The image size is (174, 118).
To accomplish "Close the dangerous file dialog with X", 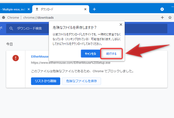I will coord(121,24).
